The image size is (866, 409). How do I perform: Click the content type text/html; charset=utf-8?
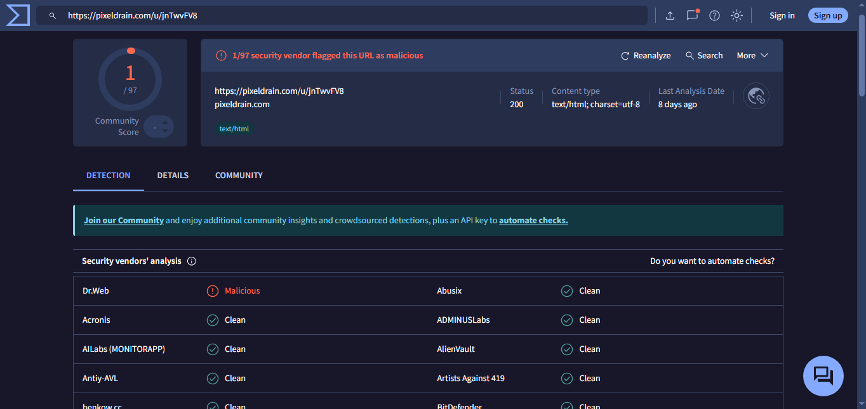[596, 105]
